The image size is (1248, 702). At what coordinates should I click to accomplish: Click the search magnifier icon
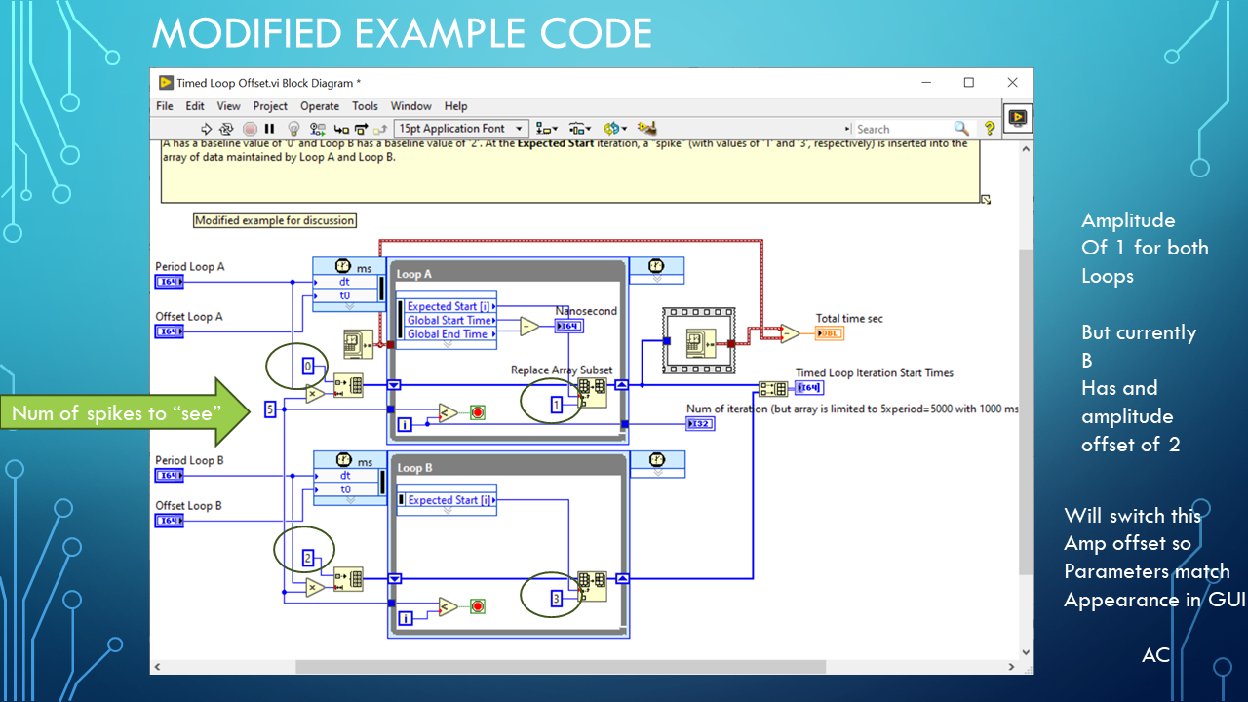pyautogui.click(x=960, y=129)
